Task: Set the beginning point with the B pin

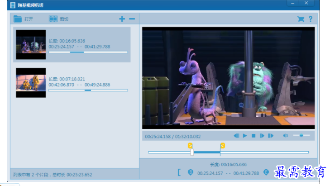Action: coord(191,172)
